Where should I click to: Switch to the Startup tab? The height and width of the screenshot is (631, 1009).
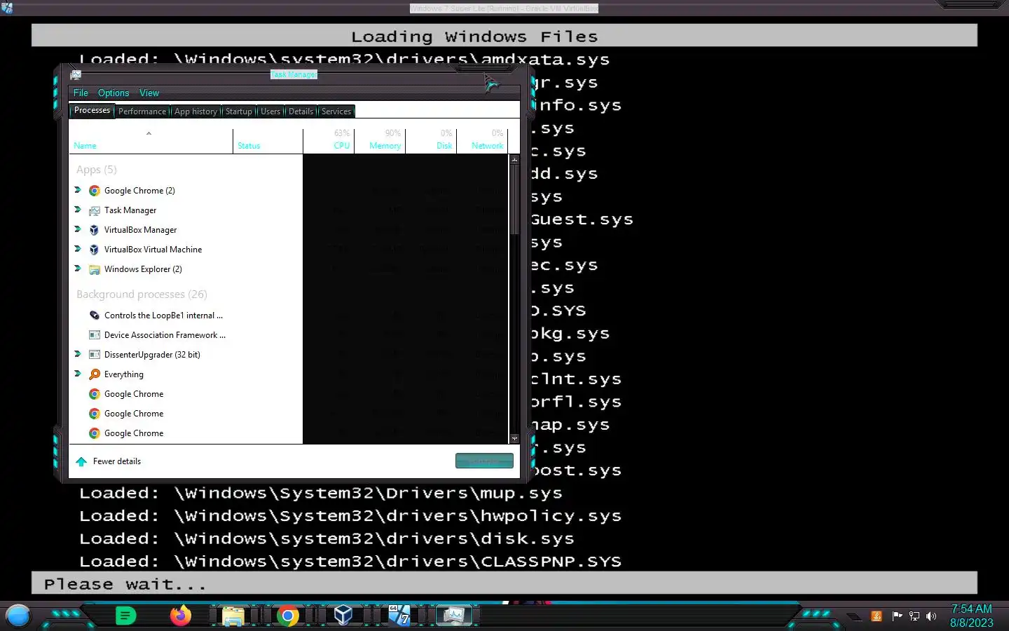pos(238,111)
